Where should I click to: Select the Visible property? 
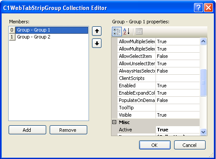137,115
